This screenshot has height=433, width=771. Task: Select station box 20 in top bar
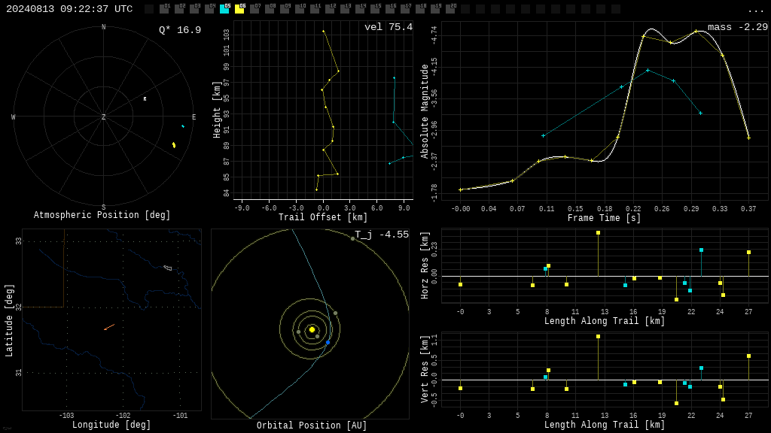pyautogui.click(x=450, y=8)
